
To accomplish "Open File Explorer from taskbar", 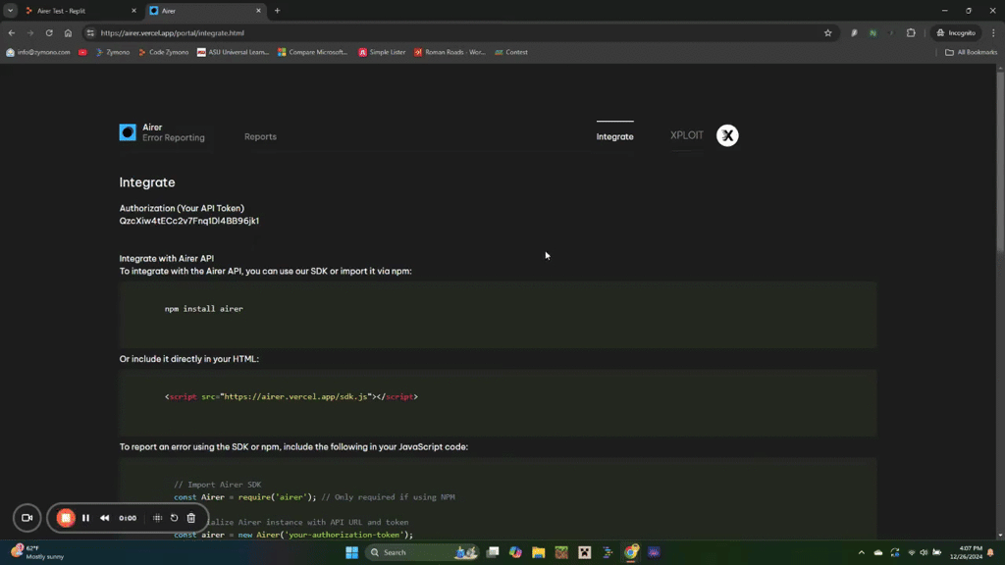I will point(539,552).
